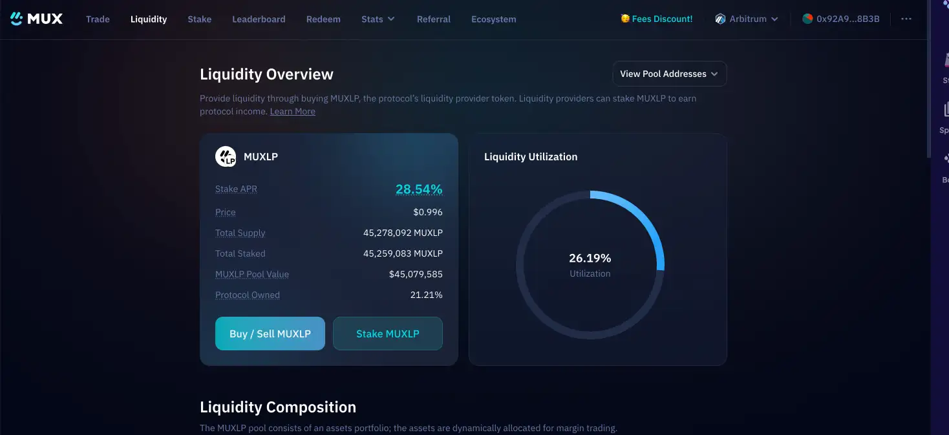The image size is (949, 435).
Task: Click the Buy / Sell MUXLP button
Action: click(270, 334)
